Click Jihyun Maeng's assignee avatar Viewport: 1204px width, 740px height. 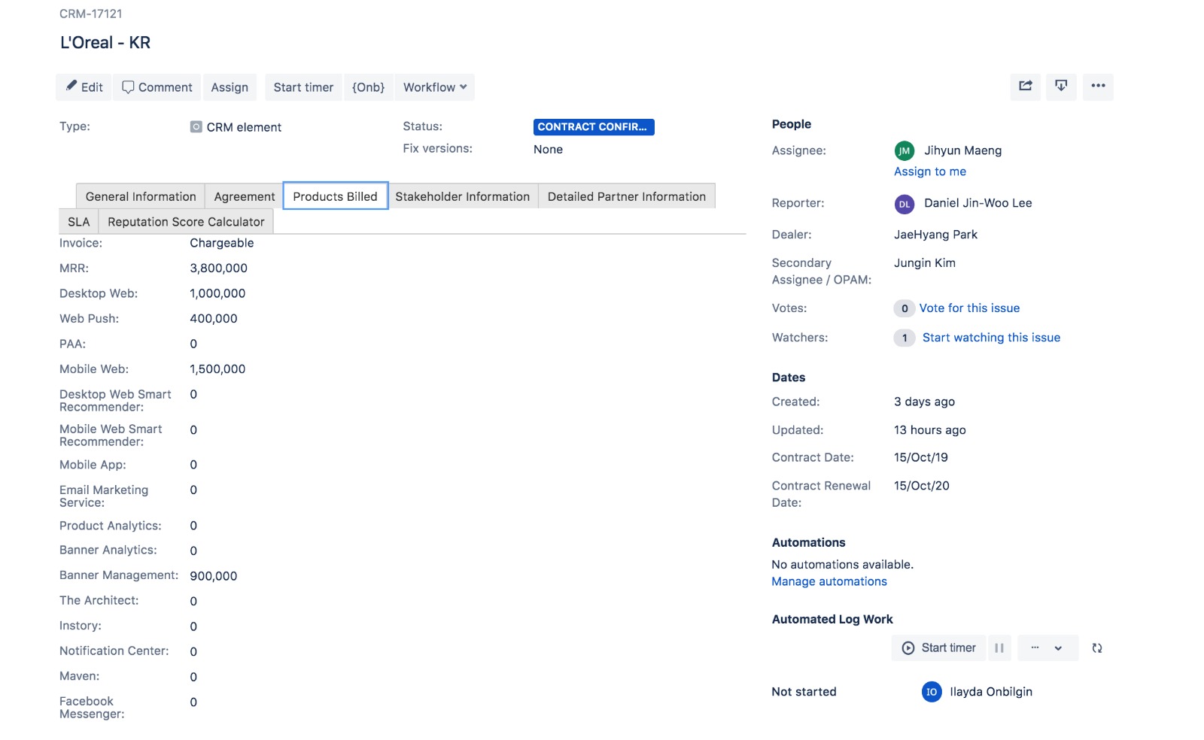(x=904, y=151)
